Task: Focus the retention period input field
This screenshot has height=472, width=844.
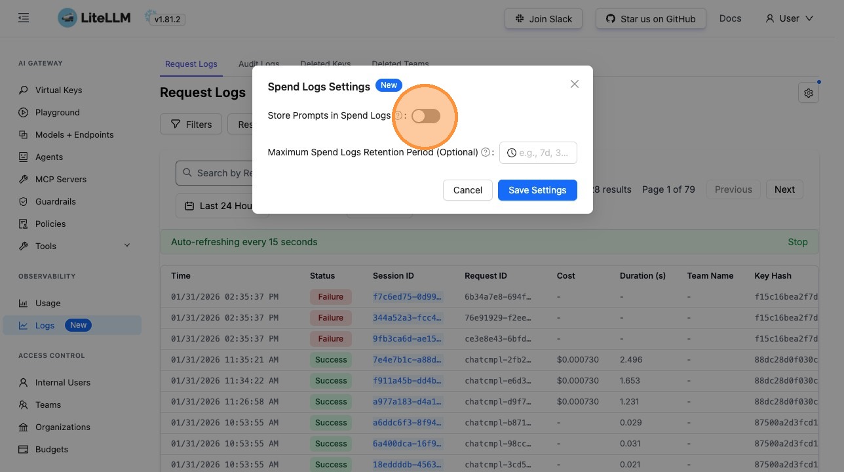Action: point(538,153)
